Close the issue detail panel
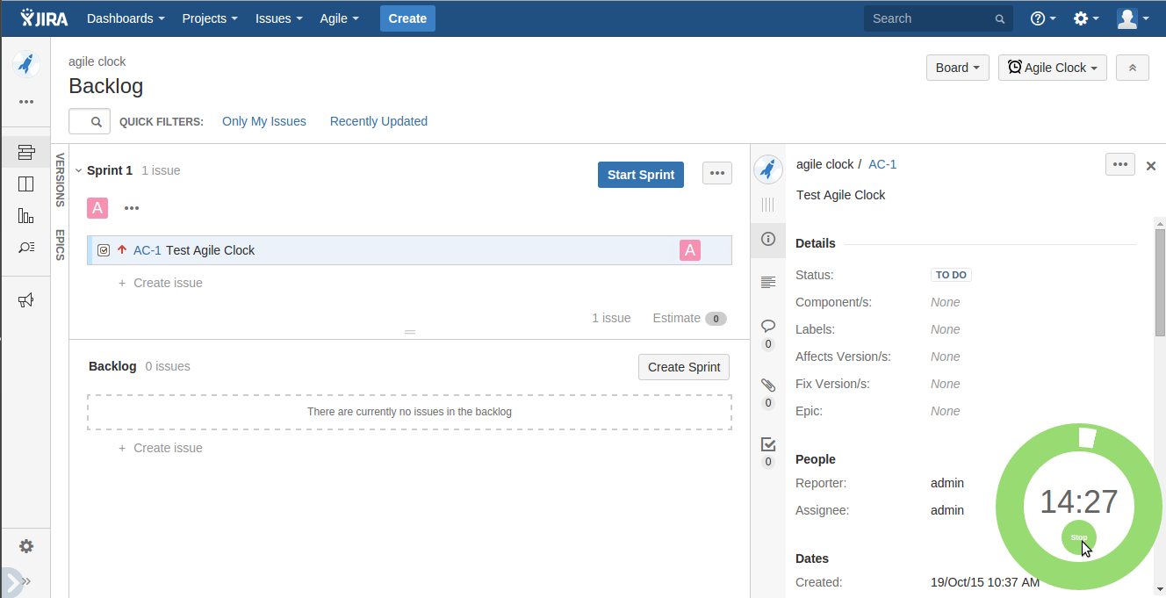This screenshot has height=598, width=1166. point(1151,166)
